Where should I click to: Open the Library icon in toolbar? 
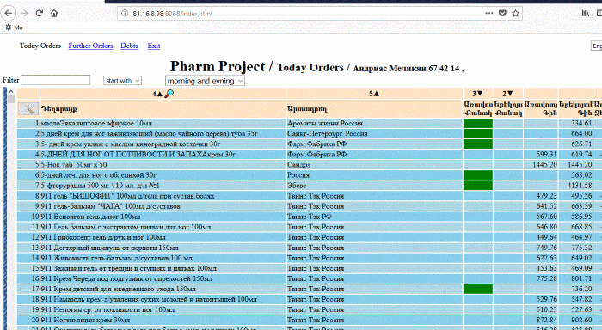[x=586, y=14]
